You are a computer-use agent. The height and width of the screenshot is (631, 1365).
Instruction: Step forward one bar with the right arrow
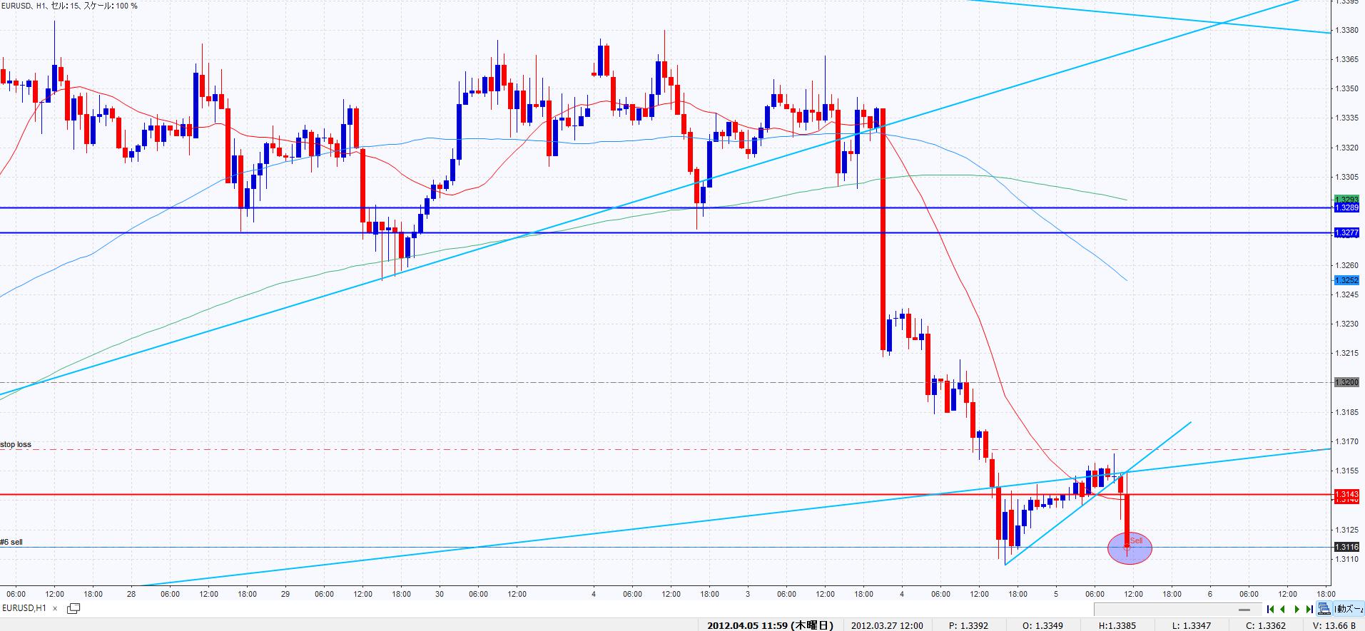point(1297,609)
